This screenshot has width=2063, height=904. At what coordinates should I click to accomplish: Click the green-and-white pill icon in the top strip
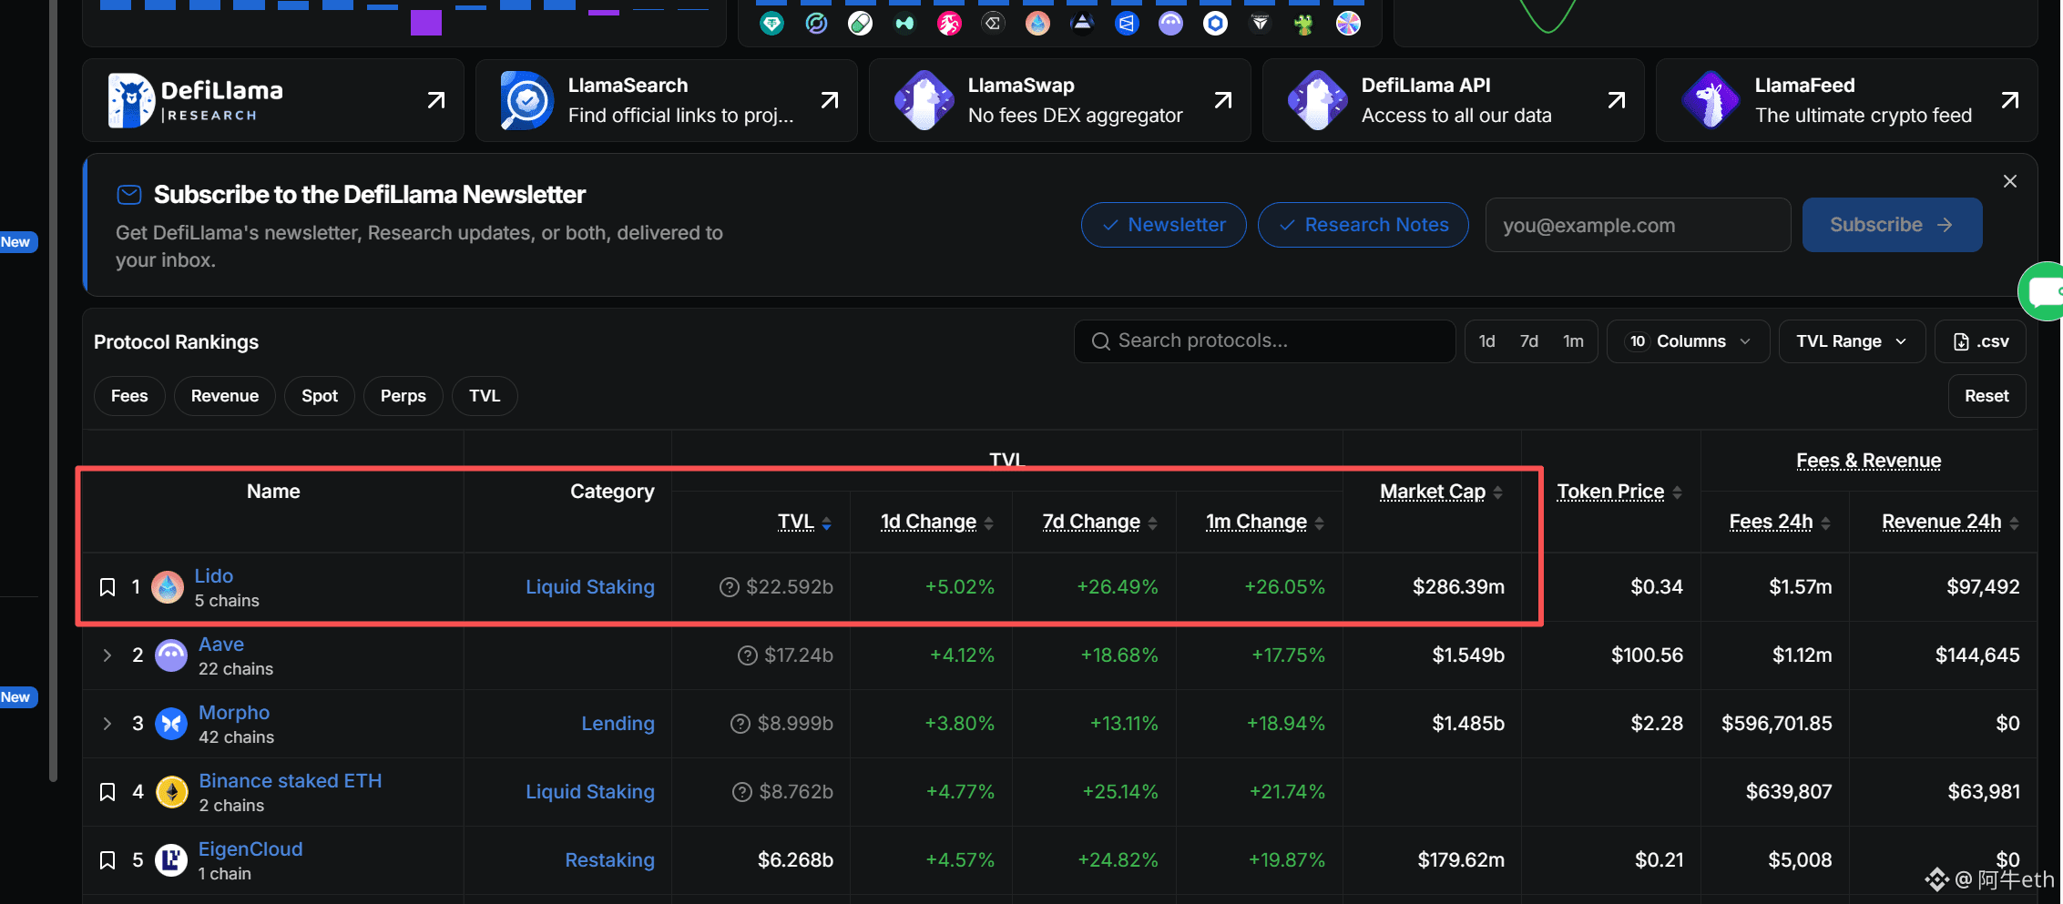[x=860, y=23]
